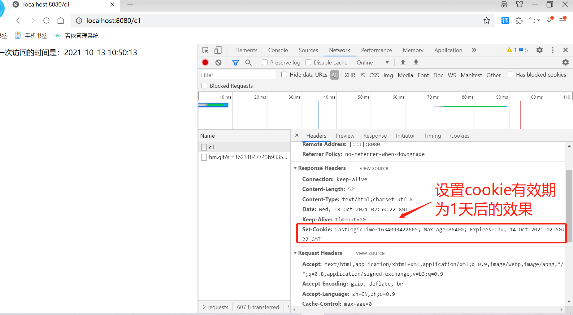The image size is (573, 315).
Task: View source of Response Headers
Action: pyautogui.click(x=374, y=168)
